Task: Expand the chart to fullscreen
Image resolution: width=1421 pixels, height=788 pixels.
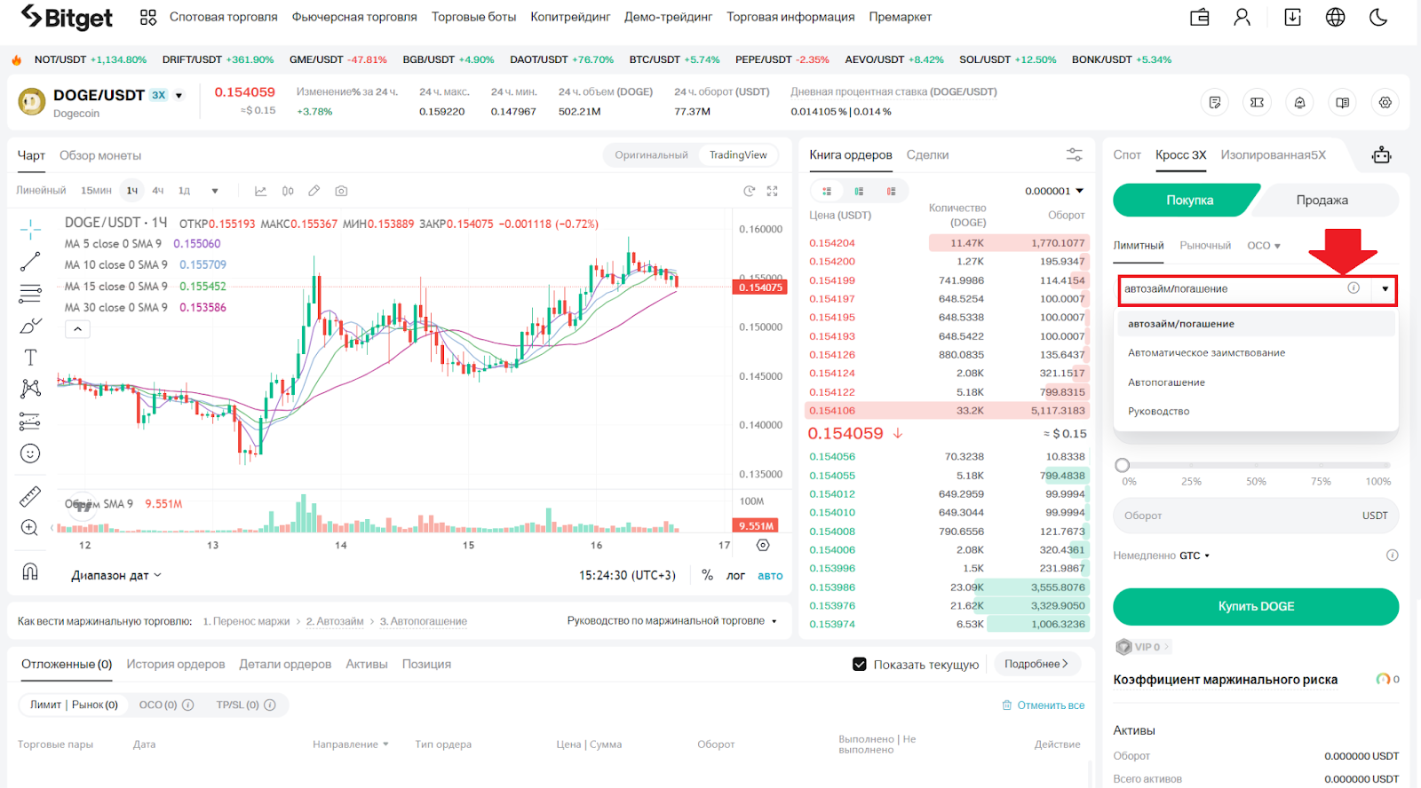Action: click(772, 191)
